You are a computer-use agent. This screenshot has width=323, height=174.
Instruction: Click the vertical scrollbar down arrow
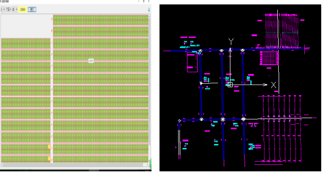149,161
